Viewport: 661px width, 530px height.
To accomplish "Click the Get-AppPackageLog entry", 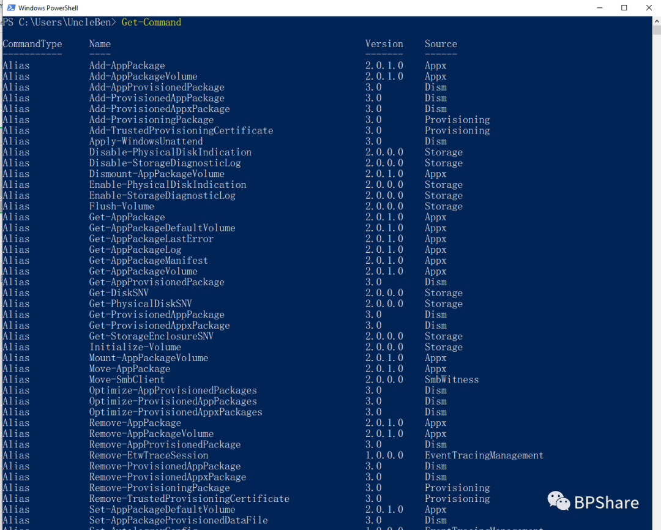I will (x=135, y=250).
